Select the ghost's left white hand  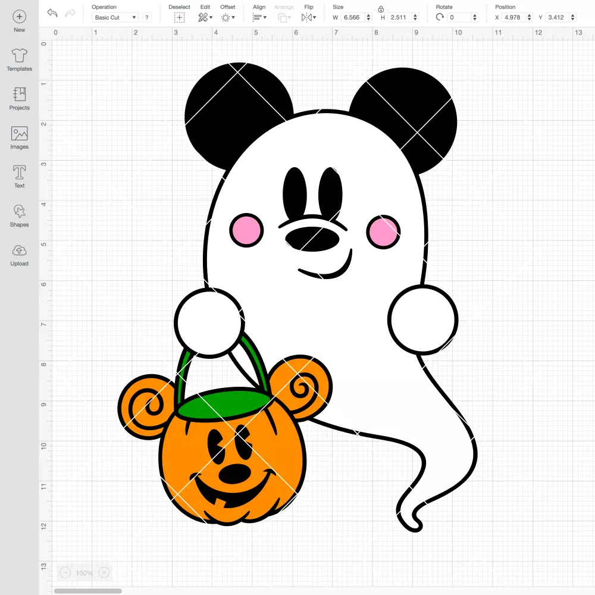click(209, 322)
